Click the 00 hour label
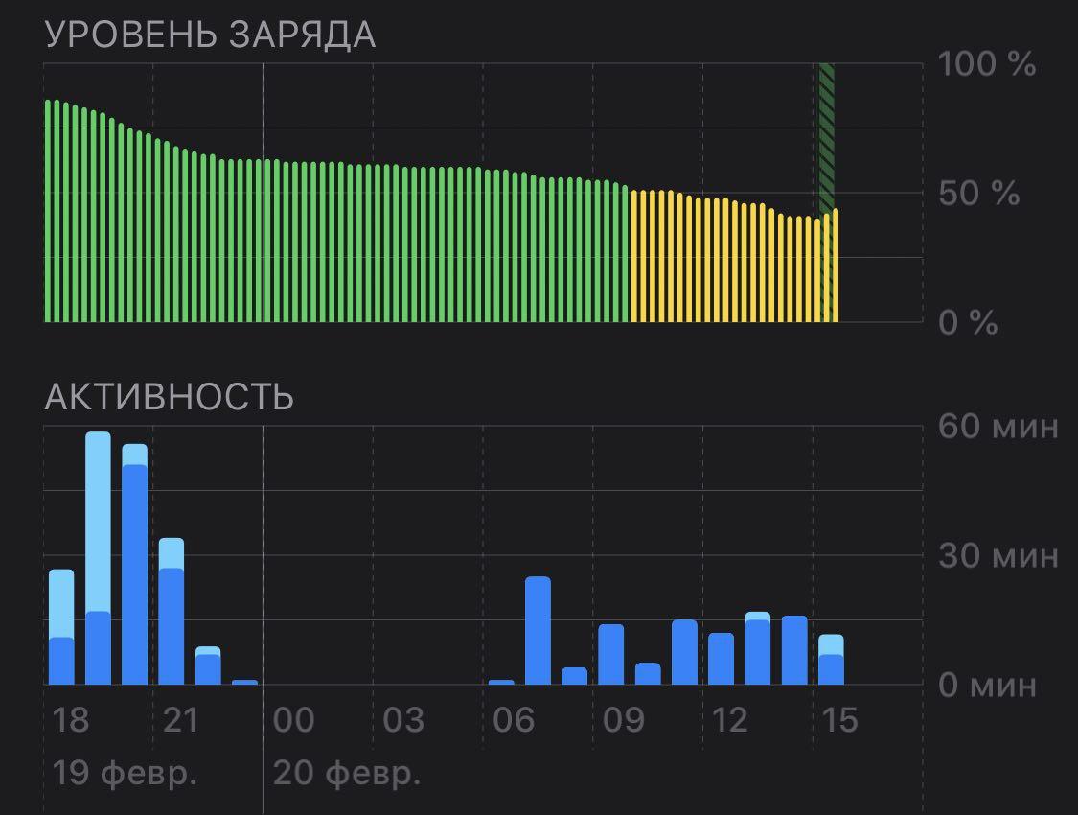 pyautogui.click(x=293, y=720)
